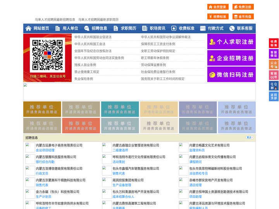This screenshot has height=209, width=279.
Task: Click the teal 推荐单位 banner tile
Action: pyautogui.click(x=120, y=109)
